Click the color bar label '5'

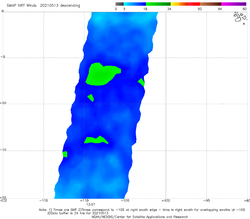coord(124,9)
